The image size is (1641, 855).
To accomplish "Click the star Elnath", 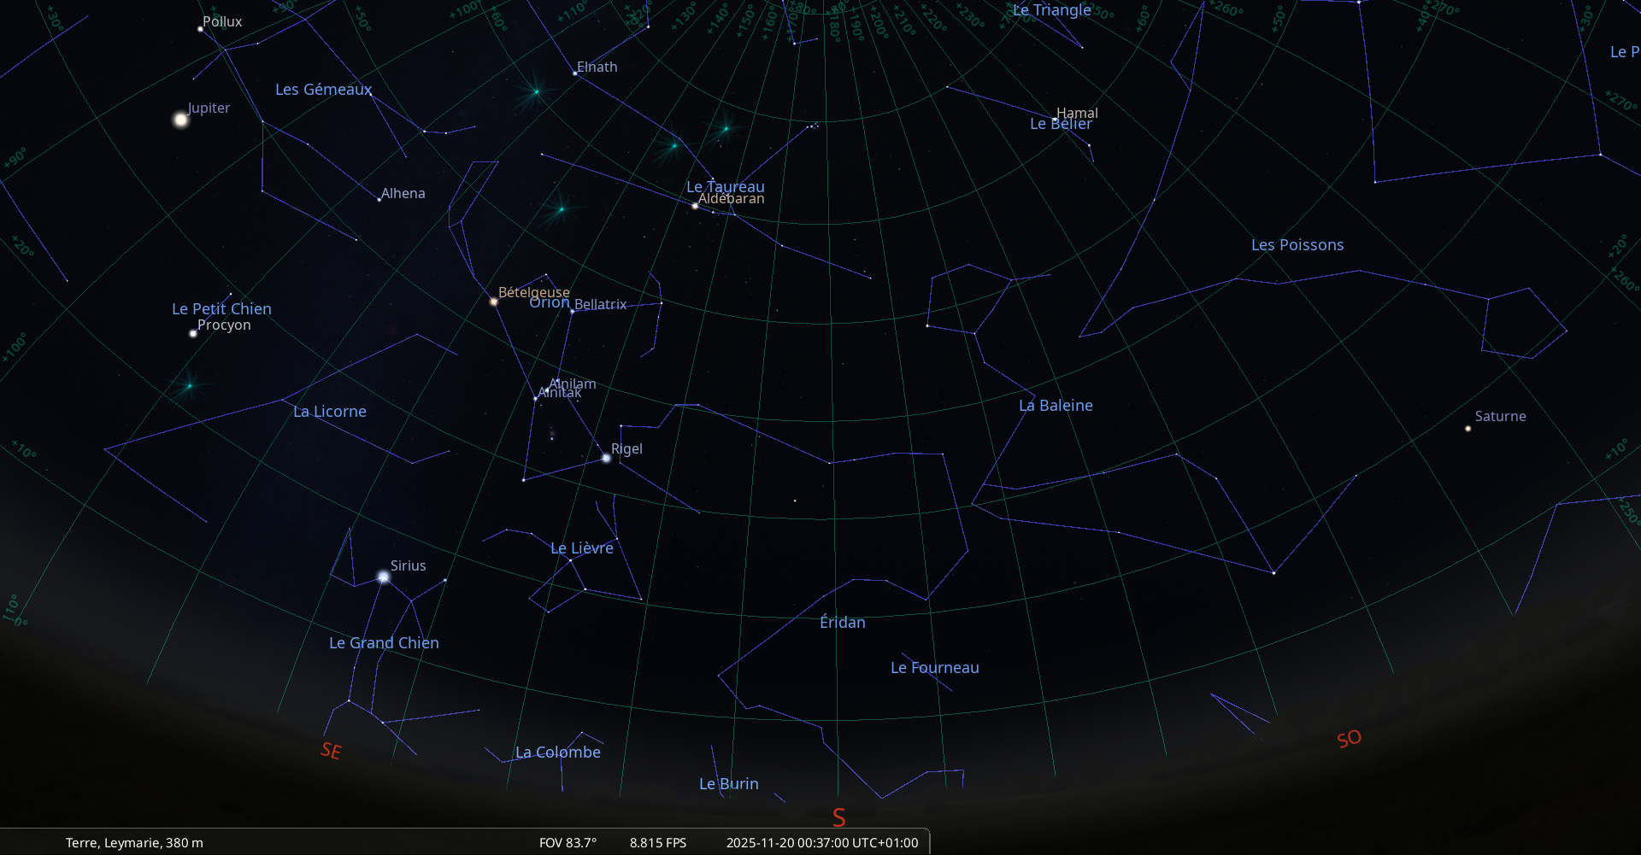I will click(x=575, y=73).
